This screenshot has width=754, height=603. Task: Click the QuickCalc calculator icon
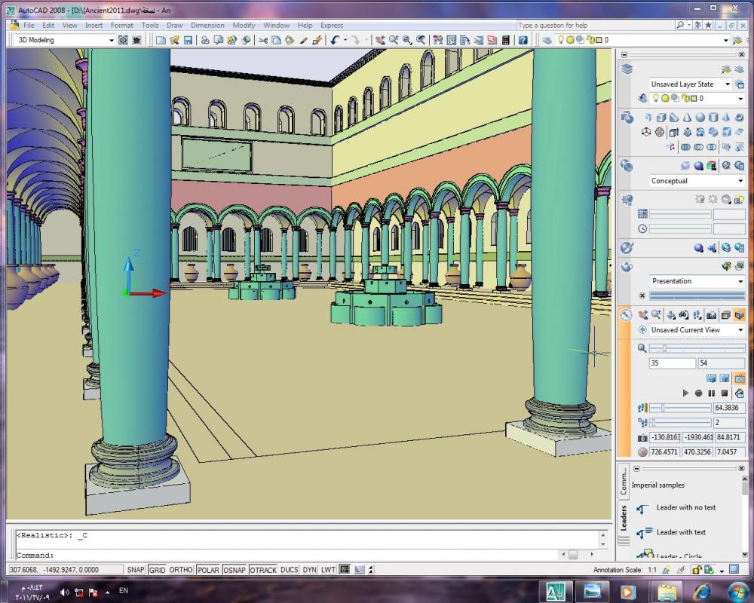tap(506, 41)
